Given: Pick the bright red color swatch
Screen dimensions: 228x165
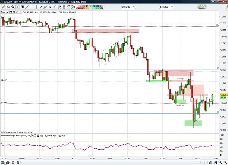Looking at the screenshot, I should 80,8.
